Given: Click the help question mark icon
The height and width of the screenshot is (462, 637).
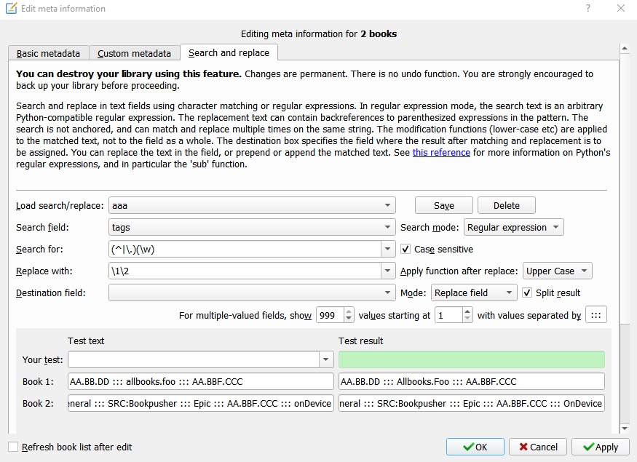Looking at the screenshot, I should click(x=587, y=9).
